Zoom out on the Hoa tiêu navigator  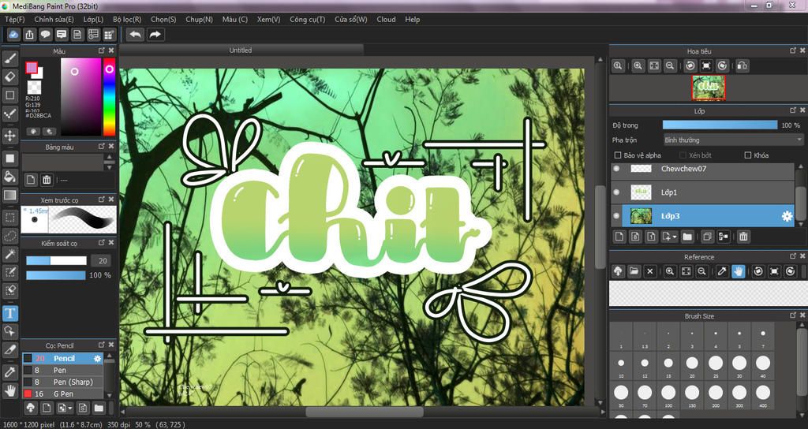(669, 65)
